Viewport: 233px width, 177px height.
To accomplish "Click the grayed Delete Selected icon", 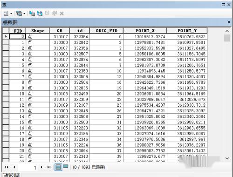I will click(62, 14).
